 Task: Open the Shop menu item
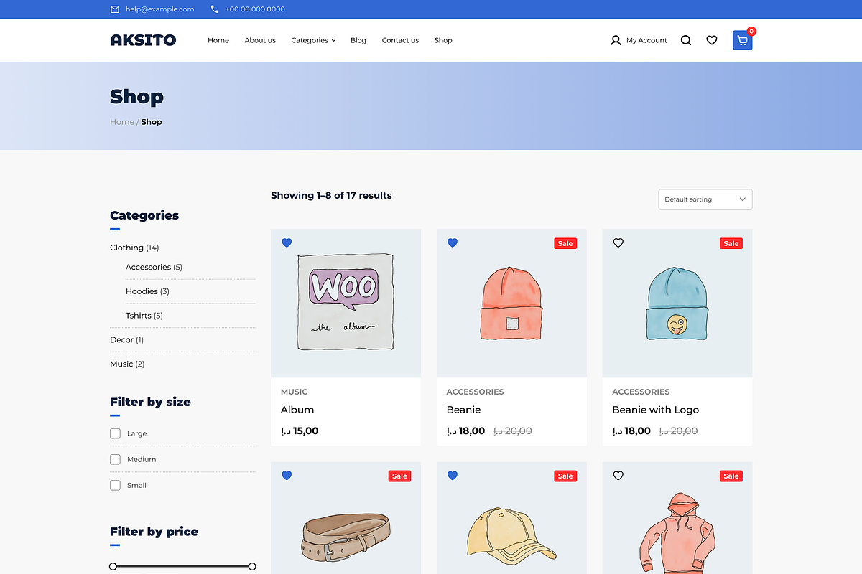click(443, 40)
